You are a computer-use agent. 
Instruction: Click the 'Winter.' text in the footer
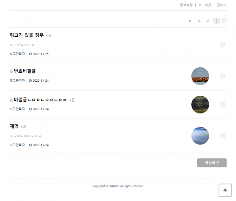click(114, 186)
